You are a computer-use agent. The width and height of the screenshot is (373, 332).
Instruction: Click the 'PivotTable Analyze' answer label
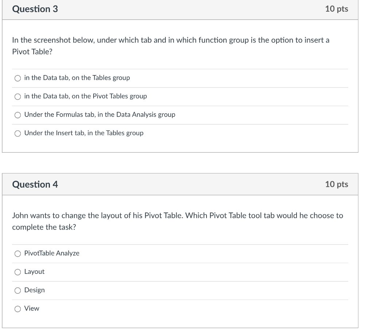point(52,253)
